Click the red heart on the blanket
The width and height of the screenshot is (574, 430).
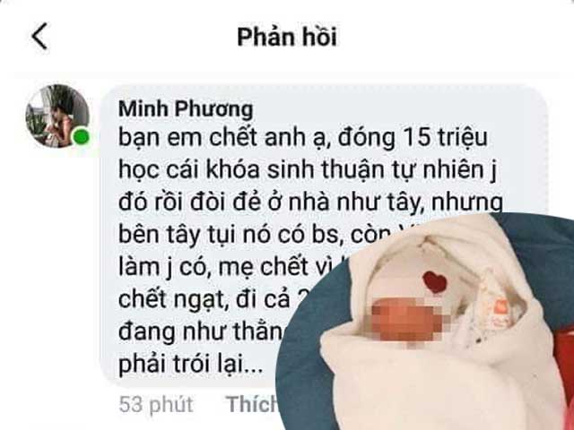tap(435, 282)
